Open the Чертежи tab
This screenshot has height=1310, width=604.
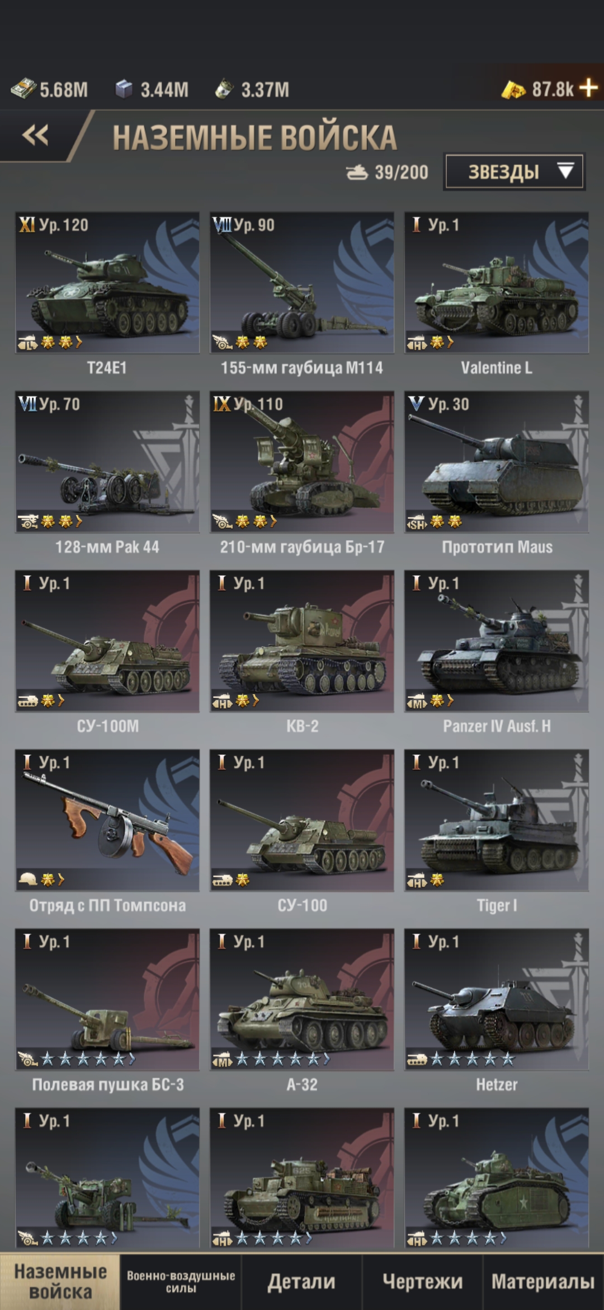pyautogui.click(x=422, y=1281)
